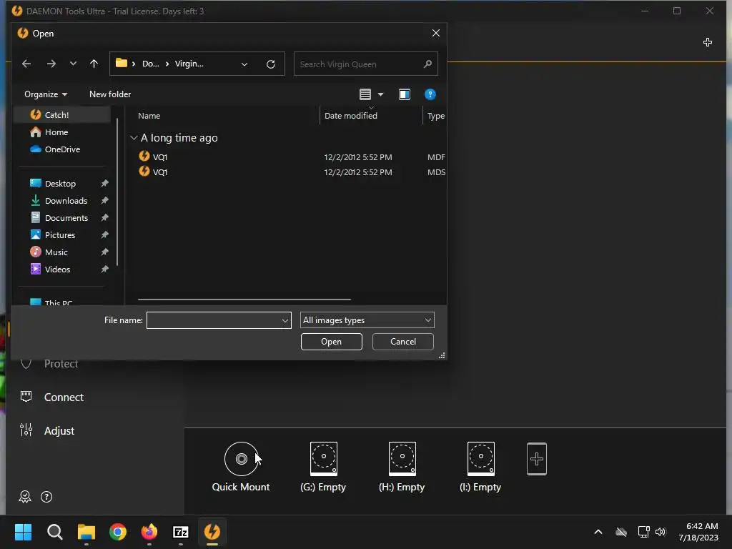The image size is (732, 549).
Task: Toggle the preview pane
Action: click(x=405, y=95)
